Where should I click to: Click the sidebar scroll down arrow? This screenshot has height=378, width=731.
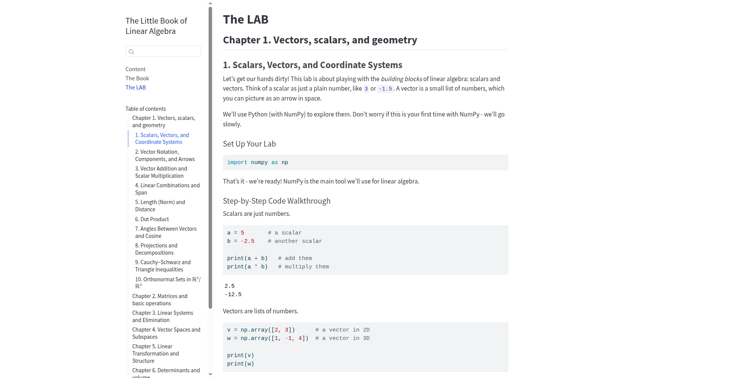210,375
